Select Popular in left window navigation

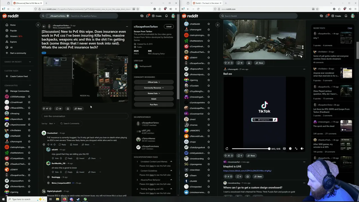pyautogui.click(x=13, y=31)
